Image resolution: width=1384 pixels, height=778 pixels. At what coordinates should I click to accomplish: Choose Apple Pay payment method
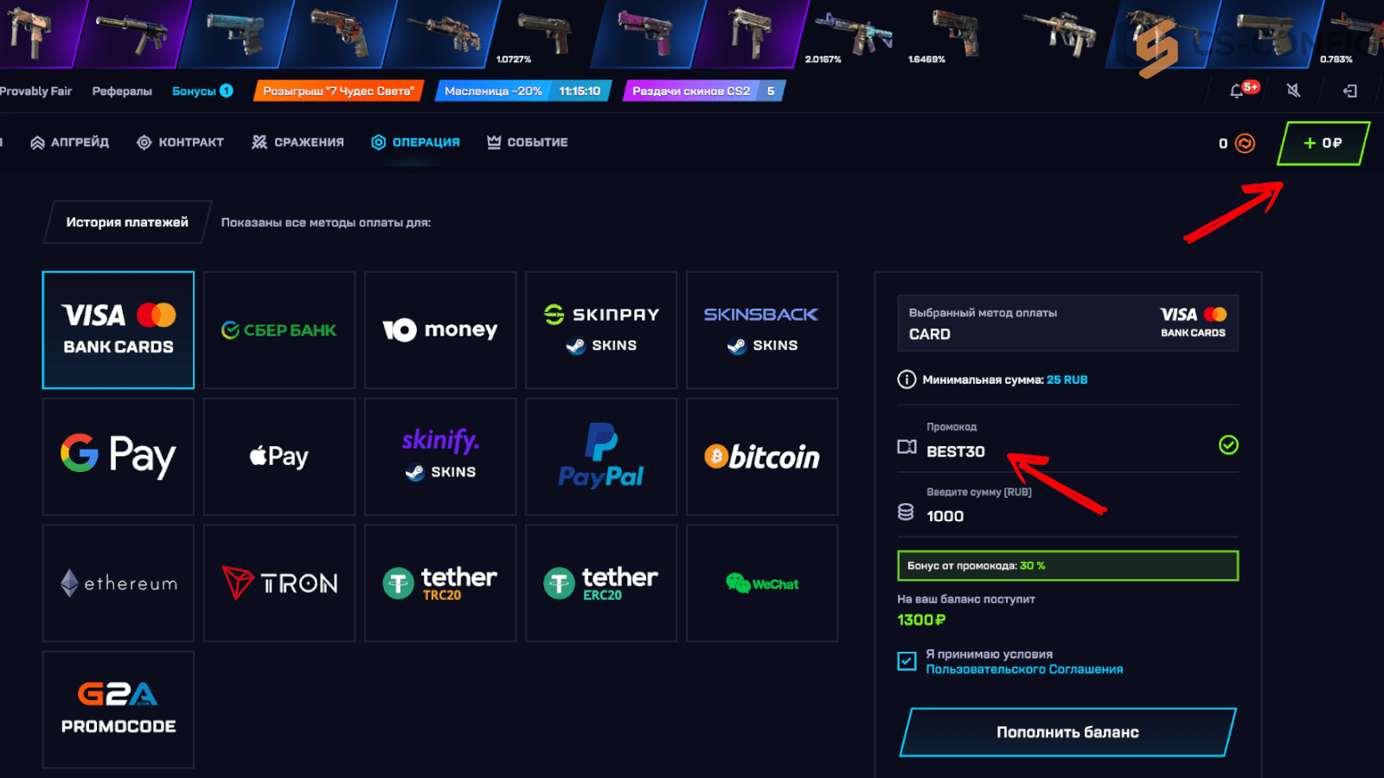click(x=279, y=456)
